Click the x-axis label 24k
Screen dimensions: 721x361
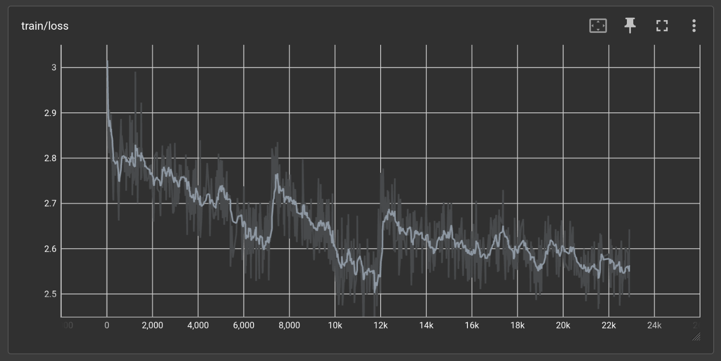click(654, 325)
